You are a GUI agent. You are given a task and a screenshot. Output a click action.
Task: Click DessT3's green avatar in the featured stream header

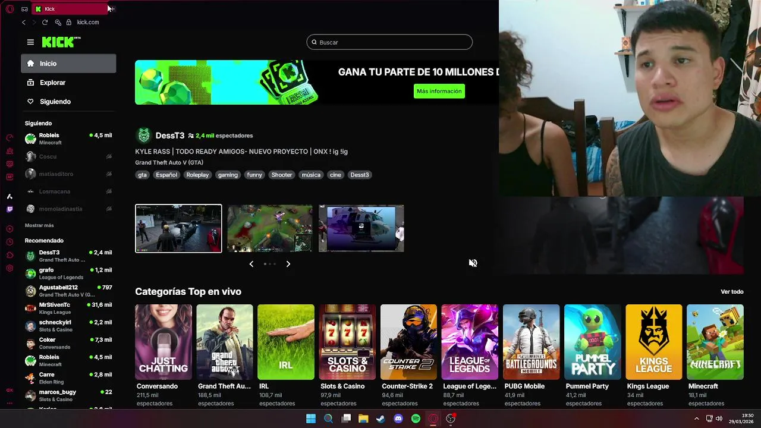tap(144, 136)
